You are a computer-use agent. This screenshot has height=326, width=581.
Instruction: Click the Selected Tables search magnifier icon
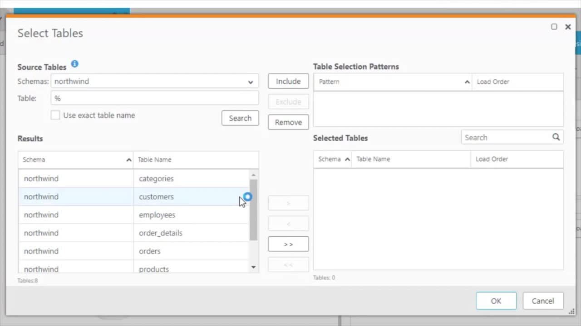click(556, 137)
